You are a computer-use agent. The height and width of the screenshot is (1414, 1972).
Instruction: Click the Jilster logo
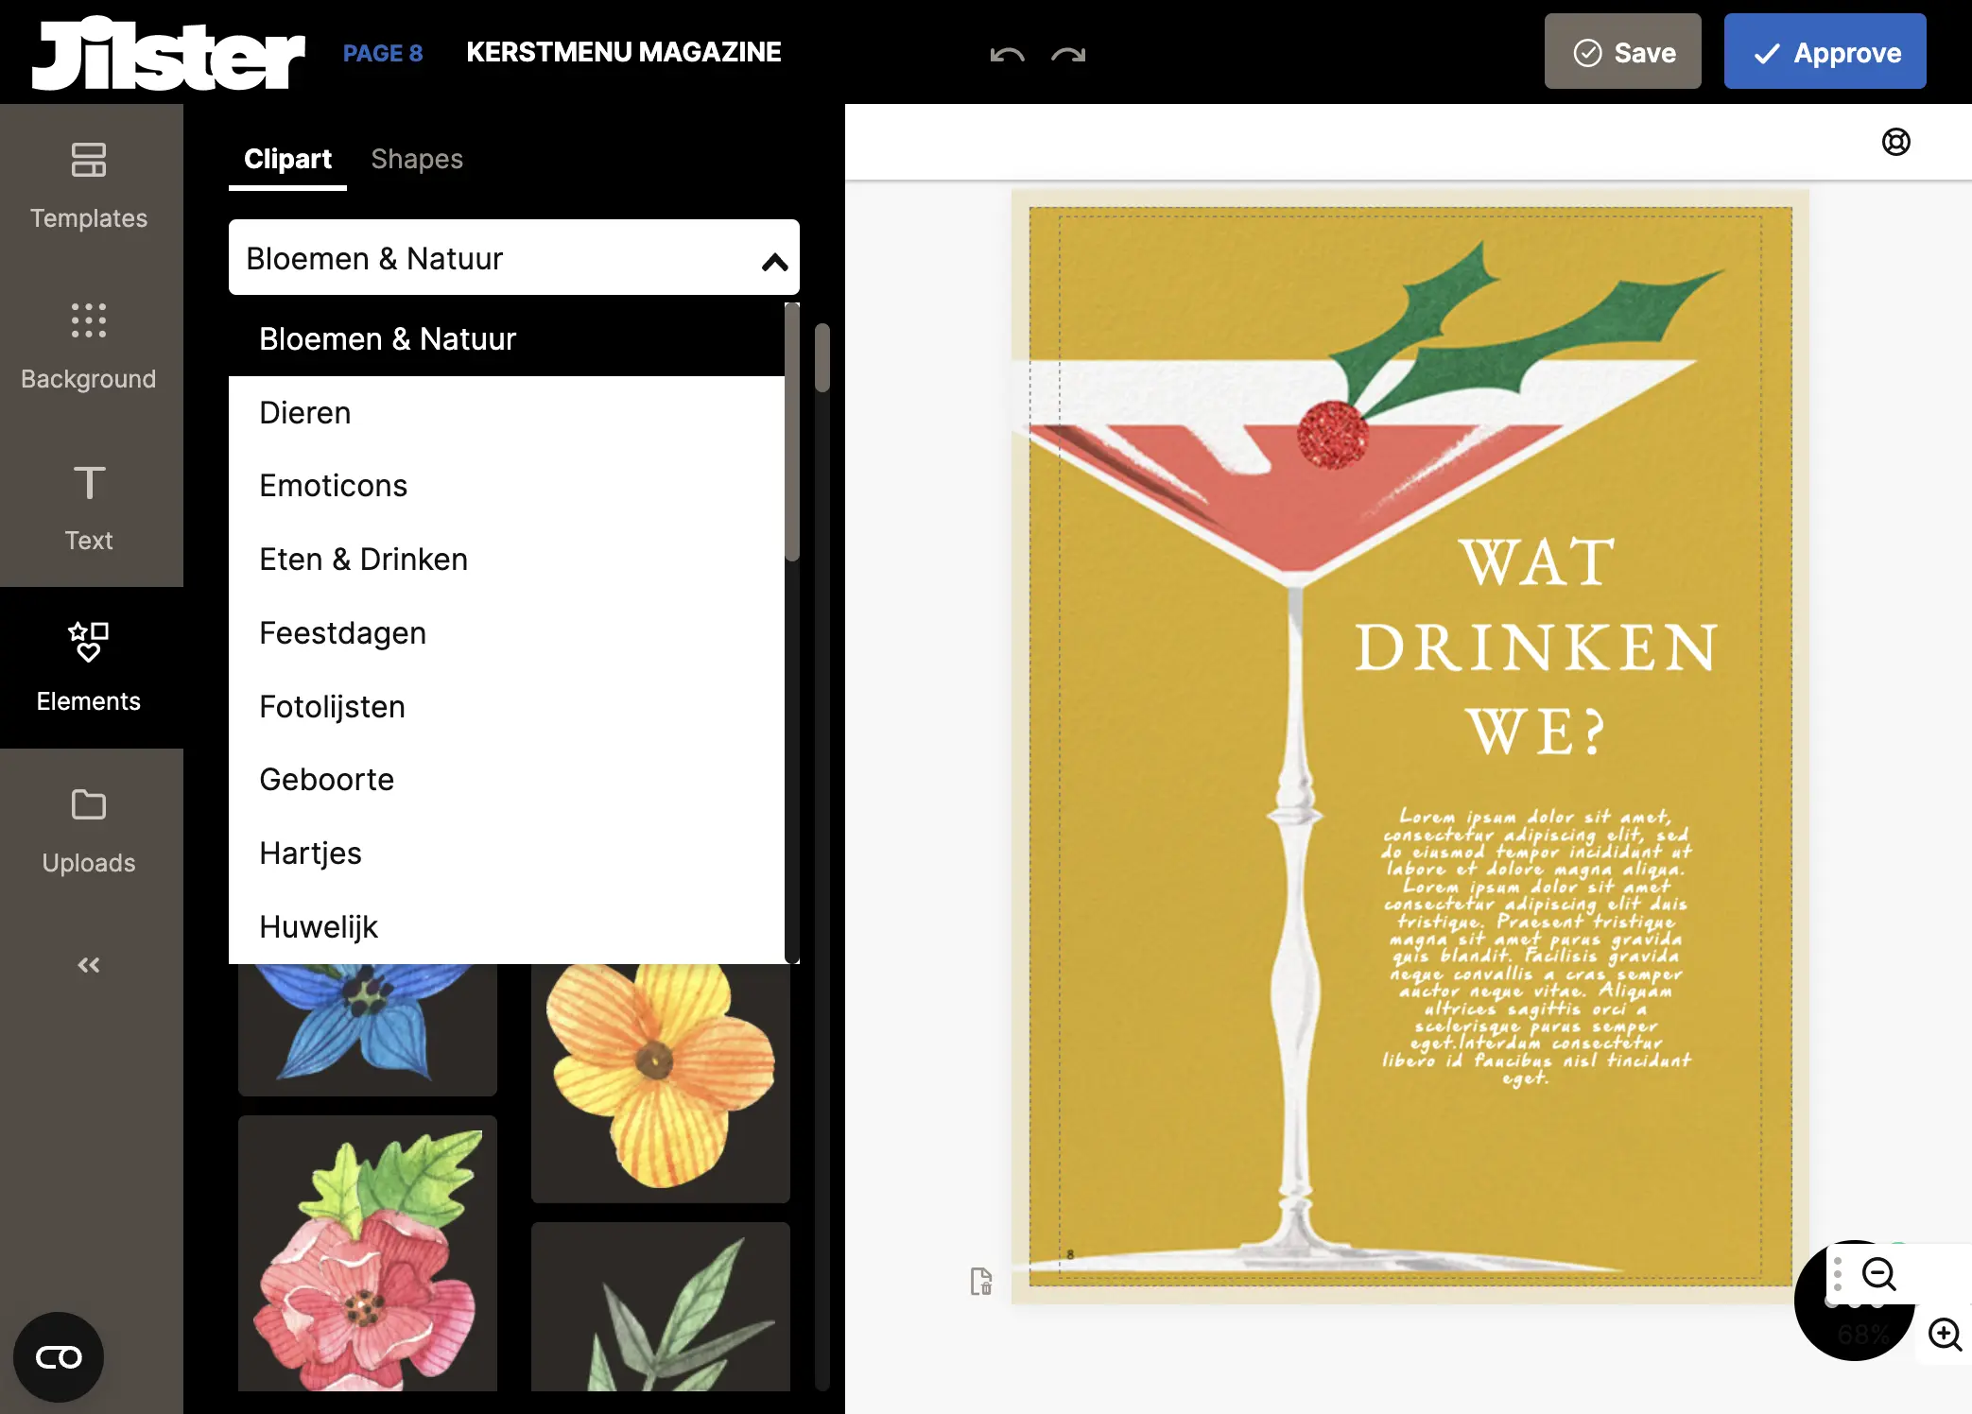(x=169, y=53)
